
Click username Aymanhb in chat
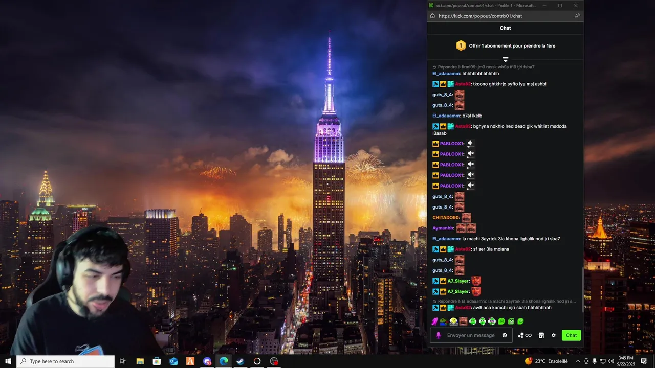pyautogui.click(x=443, y=228)
